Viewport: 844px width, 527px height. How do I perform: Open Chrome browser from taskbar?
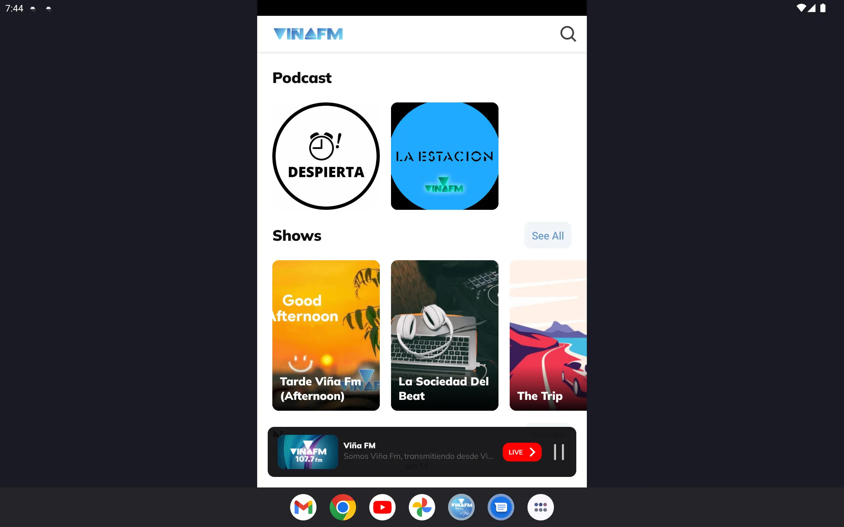pyautogui.click(x=342, y=507)
